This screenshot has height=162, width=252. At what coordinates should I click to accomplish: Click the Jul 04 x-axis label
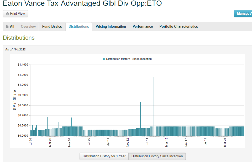click(x=30, y=142)
